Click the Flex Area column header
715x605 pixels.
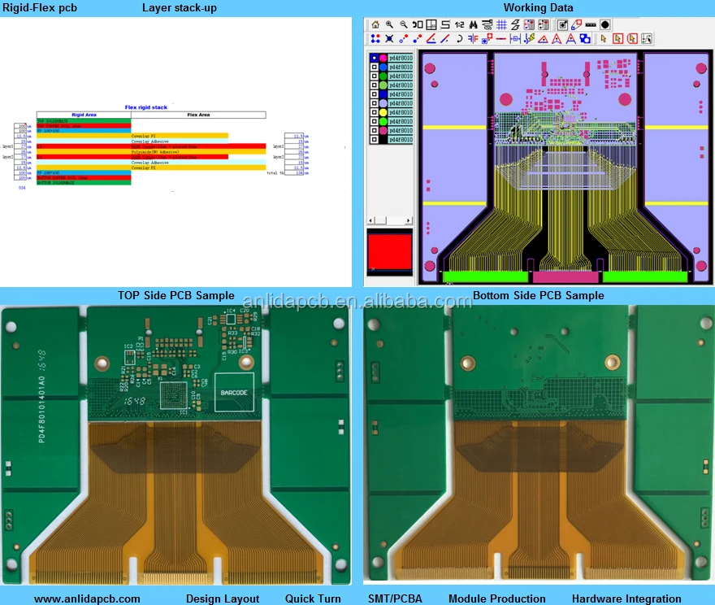click(198, 115)
